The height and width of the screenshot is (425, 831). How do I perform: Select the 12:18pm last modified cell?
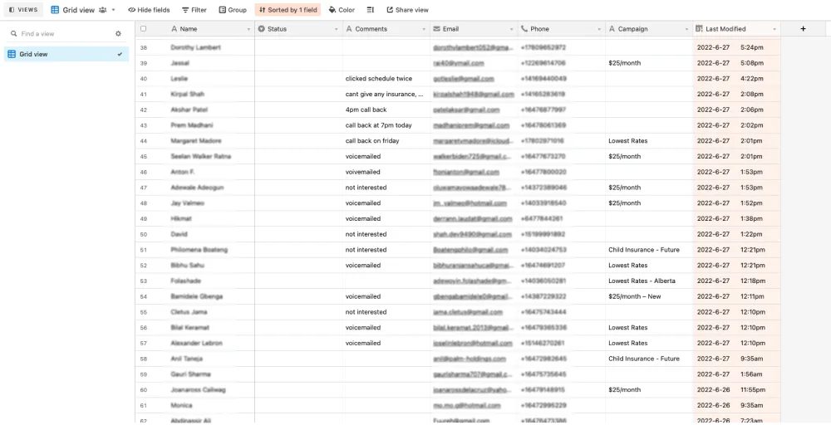(x=736, y=281)
